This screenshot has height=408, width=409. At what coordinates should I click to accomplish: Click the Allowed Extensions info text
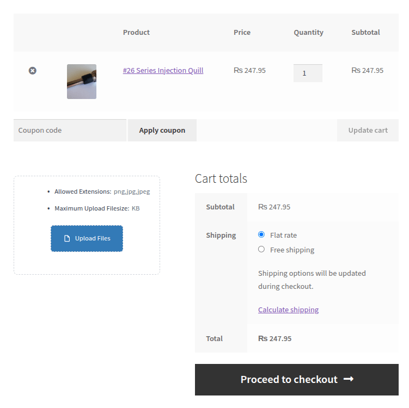(102, 191)
